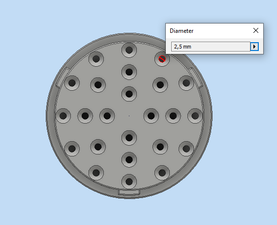Image resolution: width=277 pixels, height=225 pixels.
Task: Click the 2,5 mm diameter input field
Action: (x=211, y=47)
